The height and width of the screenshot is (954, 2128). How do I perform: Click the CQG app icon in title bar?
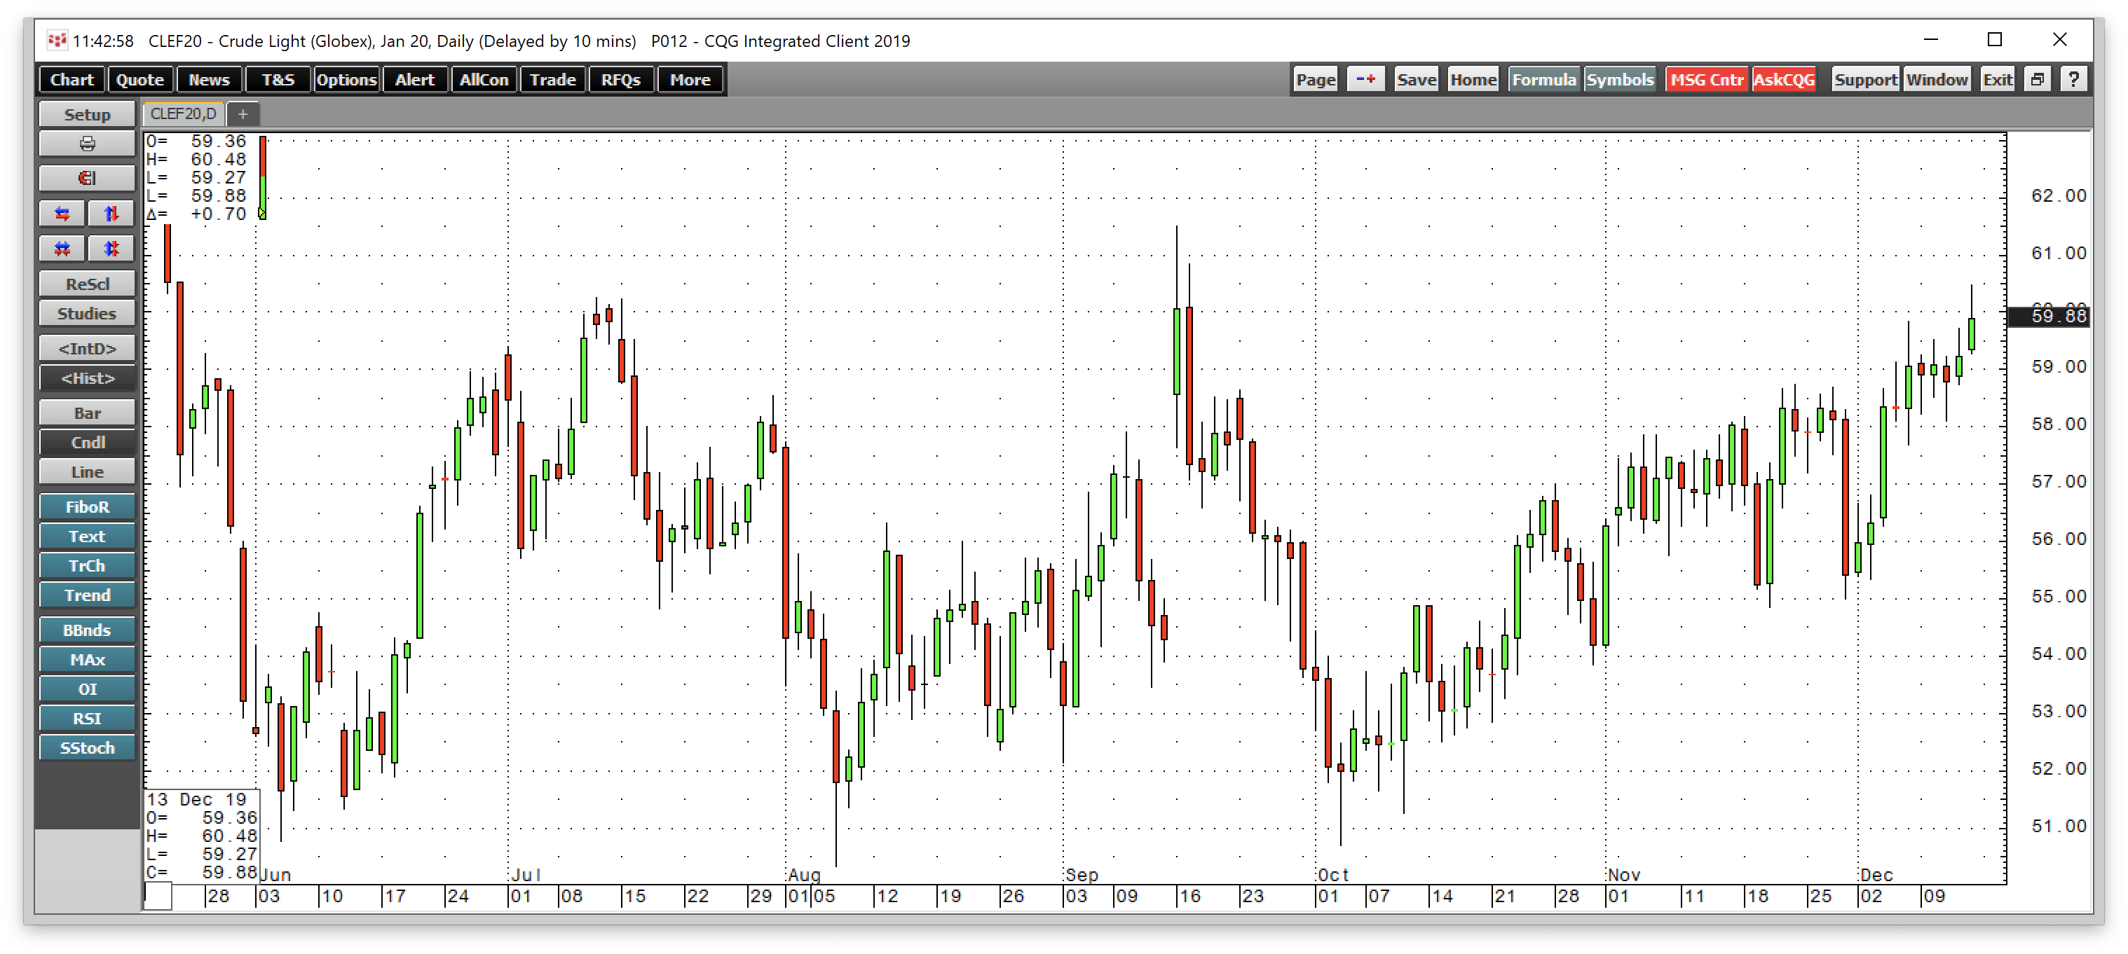click(56, 41)
